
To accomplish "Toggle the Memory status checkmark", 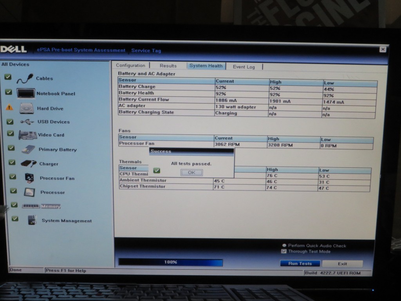I will coord(14,205).
